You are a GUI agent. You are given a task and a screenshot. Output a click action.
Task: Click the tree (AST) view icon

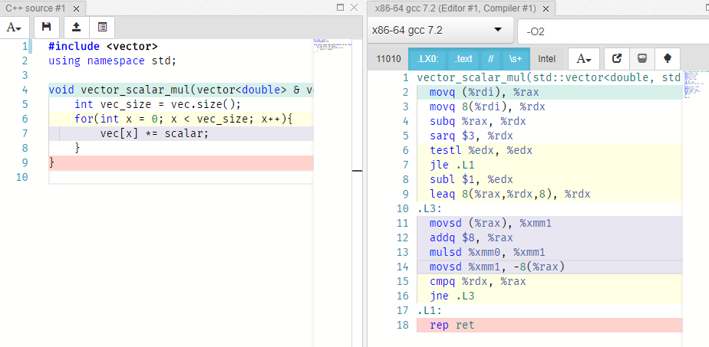668,59
